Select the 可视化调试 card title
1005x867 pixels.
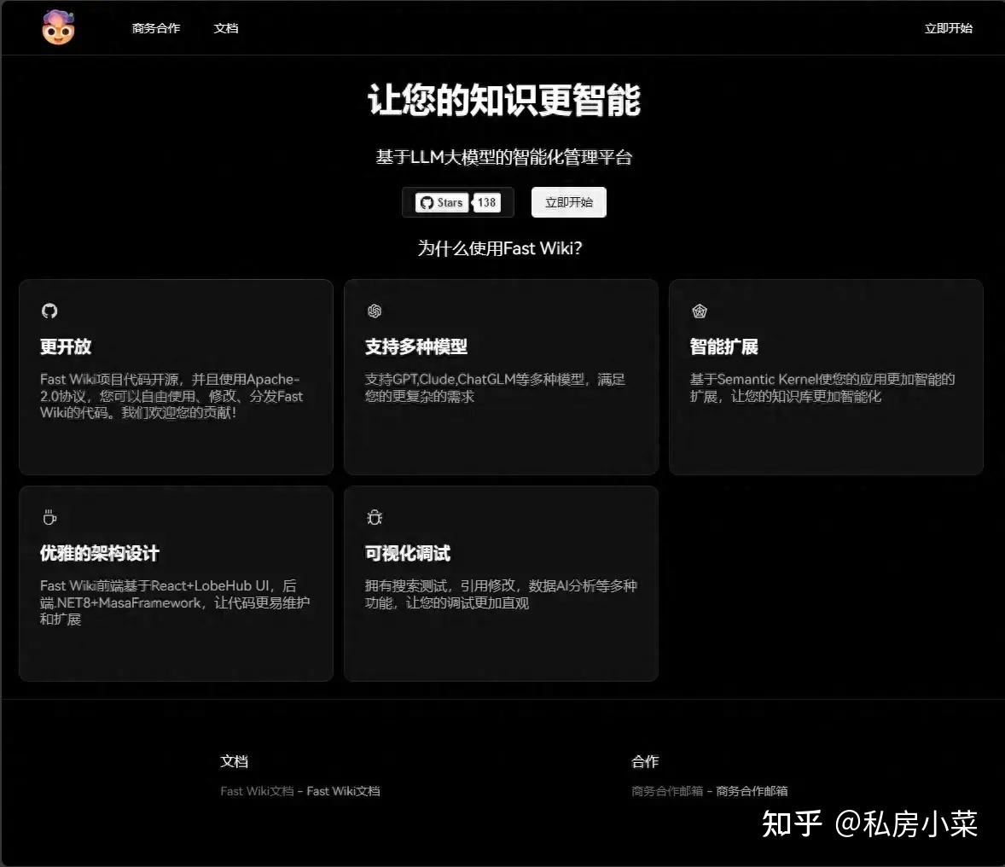point(408,554)
